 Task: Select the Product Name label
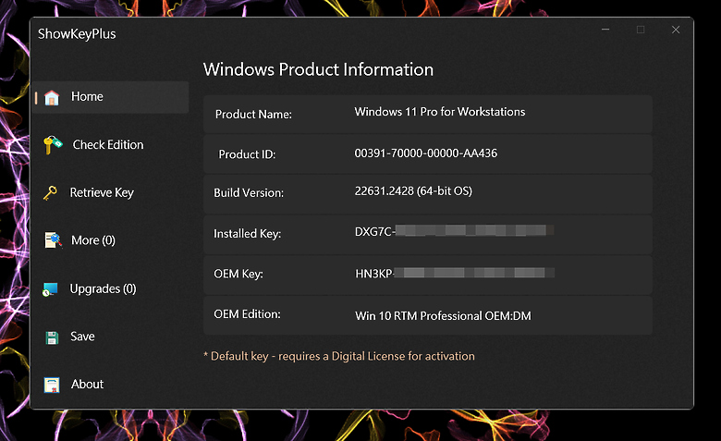pyautogui.click(x=253, y=114)
